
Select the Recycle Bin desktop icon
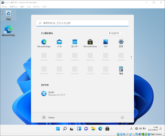(x=8, y=15)
